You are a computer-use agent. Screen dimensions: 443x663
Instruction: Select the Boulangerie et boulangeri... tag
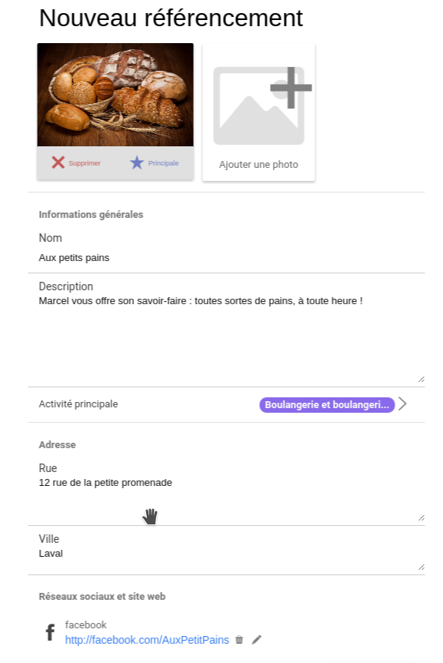coord(327,404)
